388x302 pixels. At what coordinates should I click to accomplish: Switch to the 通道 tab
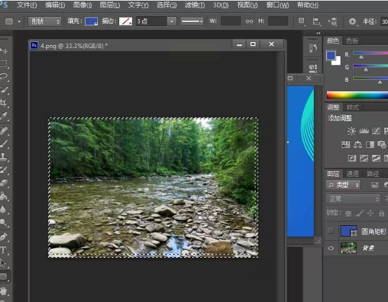353,173
